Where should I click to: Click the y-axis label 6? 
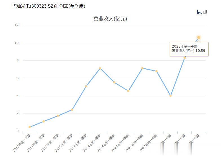17,78
